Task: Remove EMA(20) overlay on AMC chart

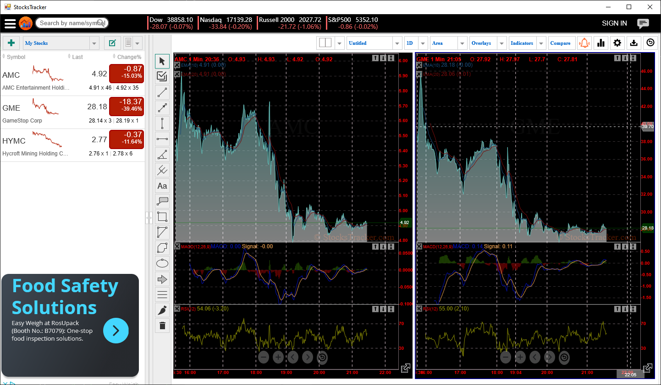Action: [177, 74]
